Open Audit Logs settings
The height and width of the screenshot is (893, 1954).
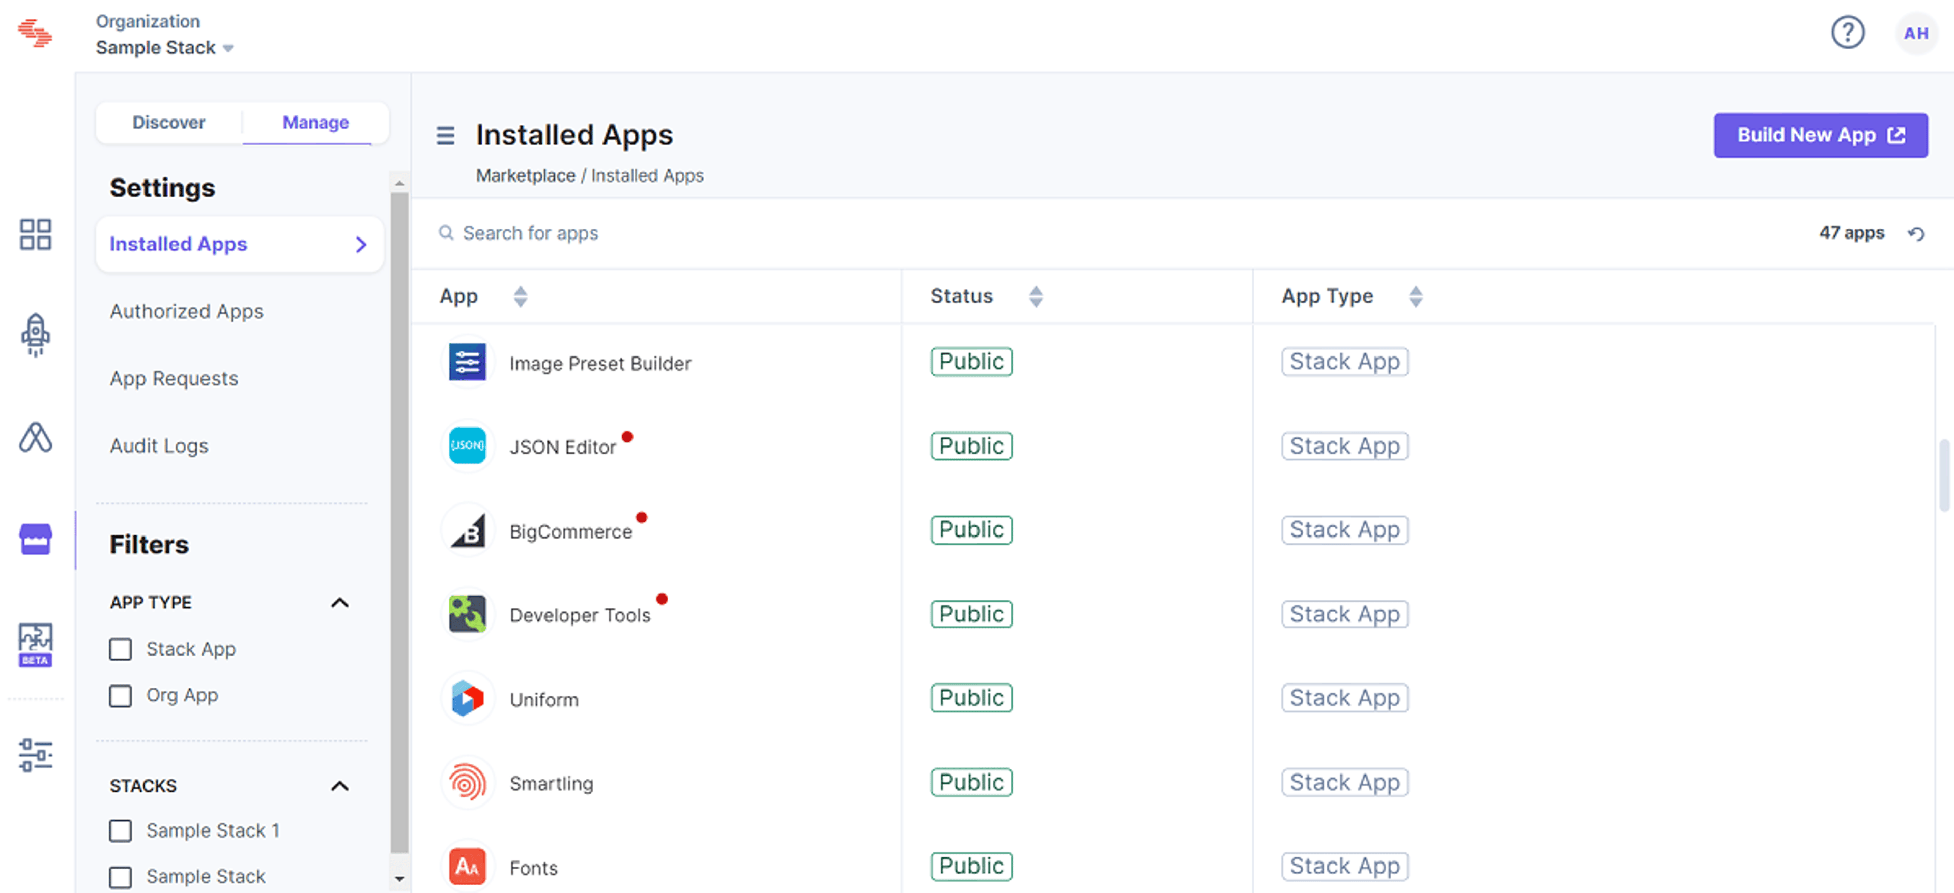click(x=159, y=446)
